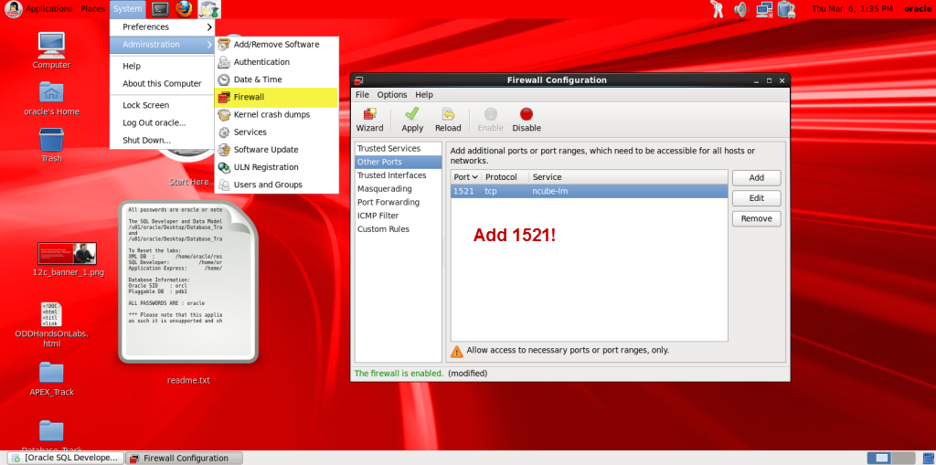Viewport: 936px width, 465px height.
Task: Open the Applications menu in top panel
Action: point(49,9)
